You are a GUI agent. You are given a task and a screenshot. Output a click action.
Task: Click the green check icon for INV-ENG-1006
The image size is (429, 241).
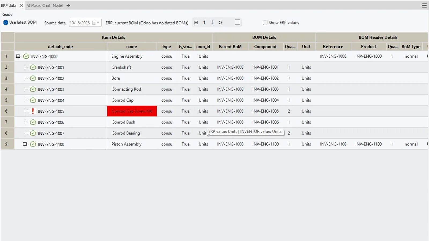pos(33,122)
